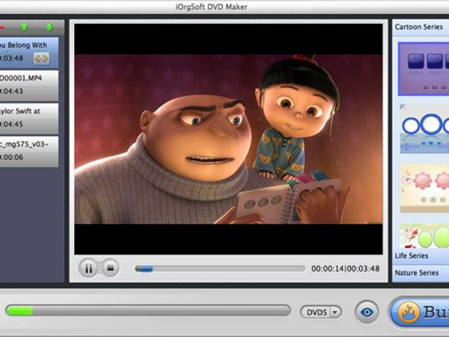Select the 'Taylor Swift at' video item
The height and width of the screenshot is (337, 449).
click(29, 118)
